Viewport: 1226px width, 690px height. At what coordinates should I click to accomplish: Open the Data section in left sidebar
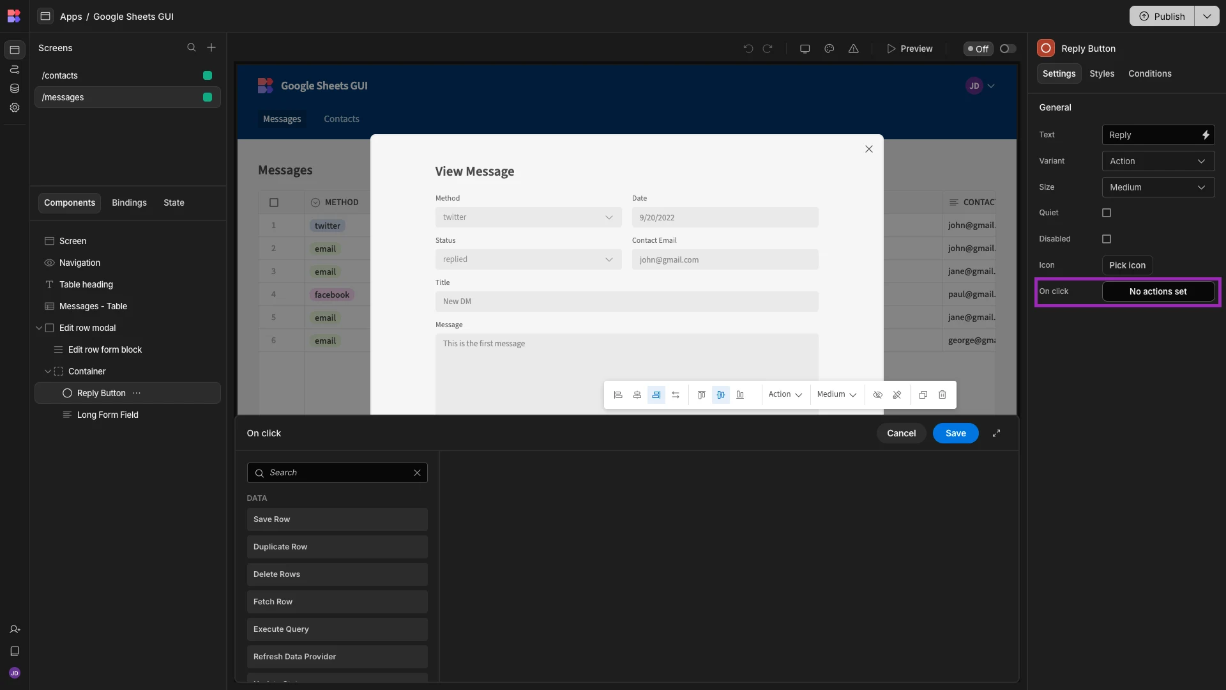(15, 88)
